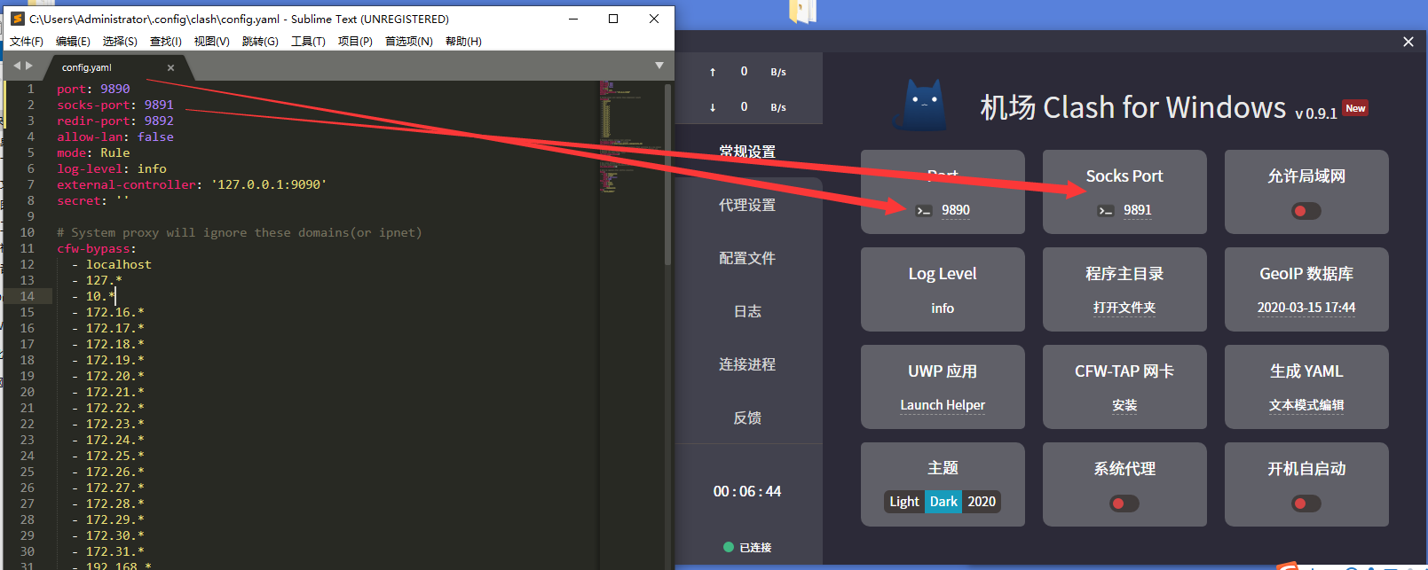Click Launch Helper under UWP 应用
The image size is (1428, 570).
pyautogui.click(x=943, y=405)
